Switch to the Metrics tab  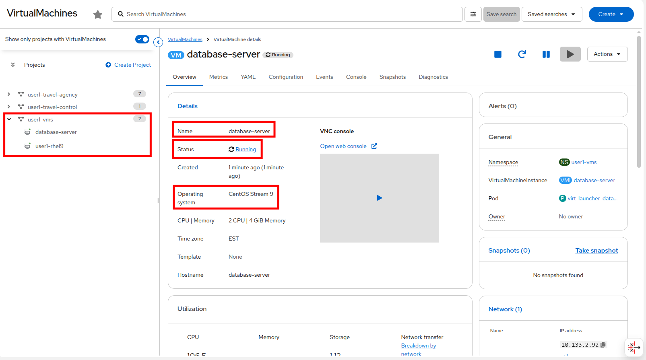click(x=218, y=77)
